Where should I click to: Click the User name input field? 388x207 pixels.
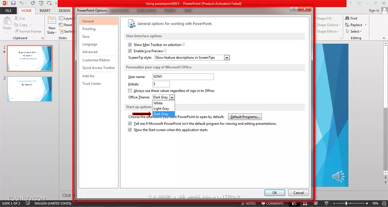point(183,77)
